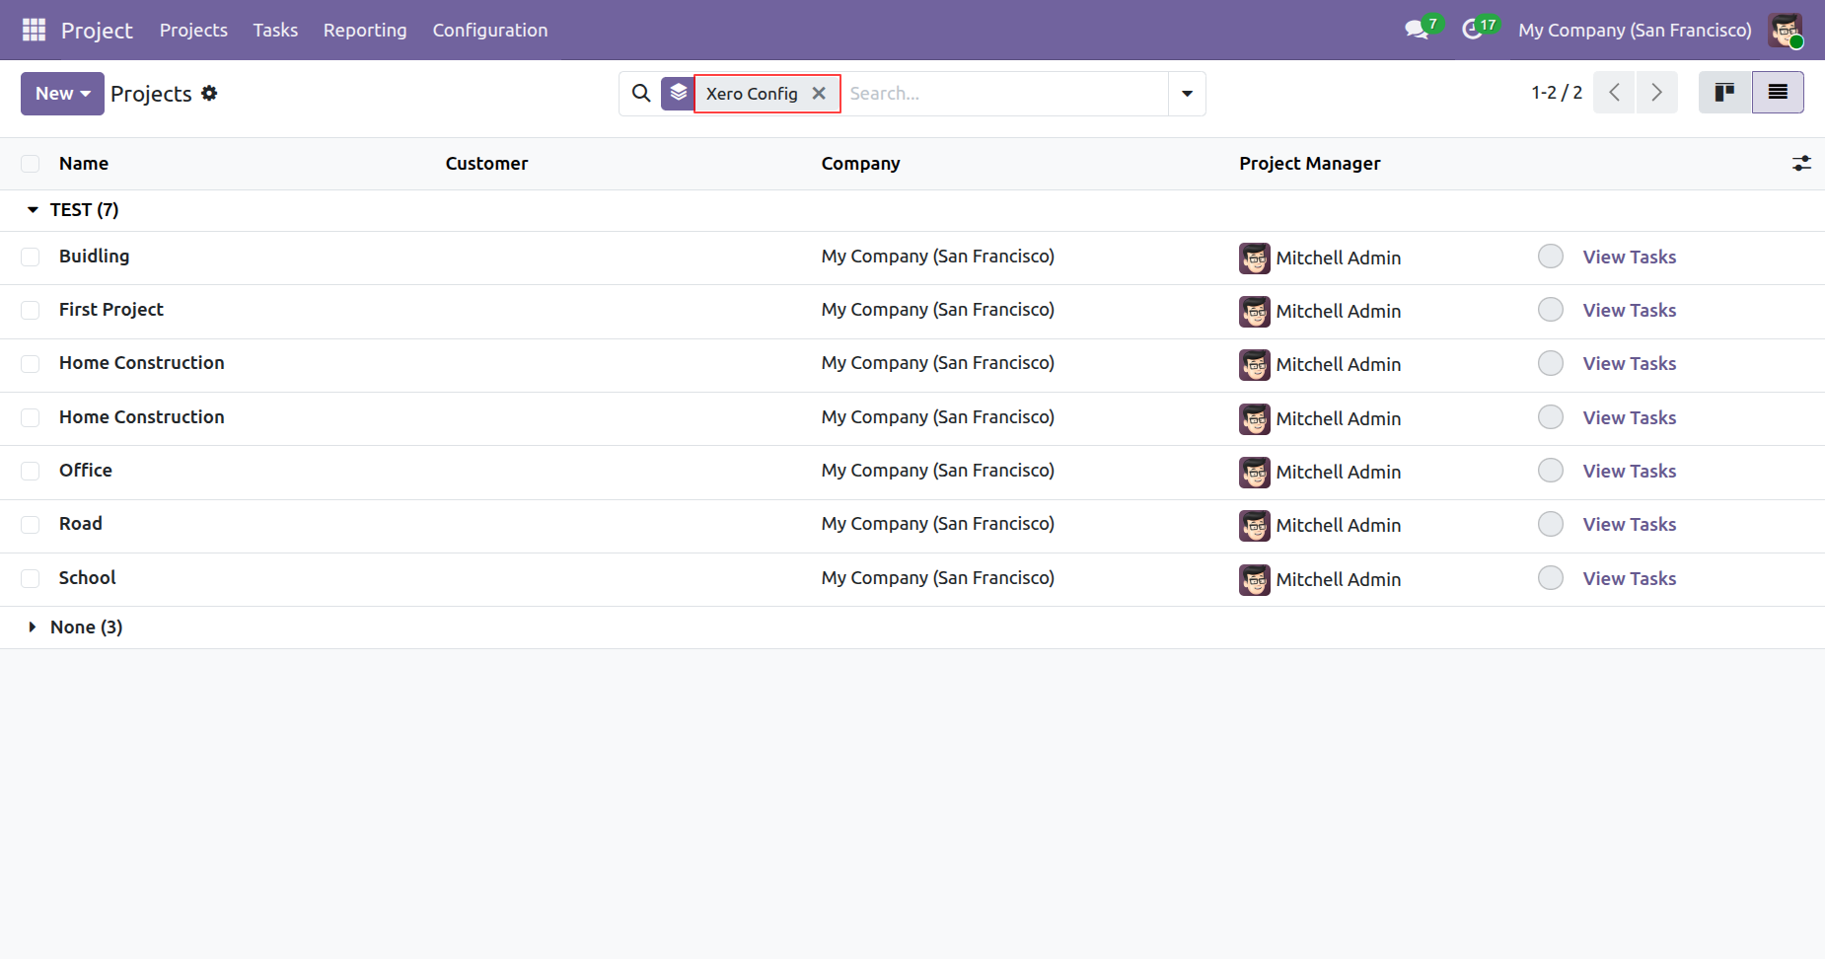Open the New button dropdown
1825x959 pixels.
tap(62, 94)
